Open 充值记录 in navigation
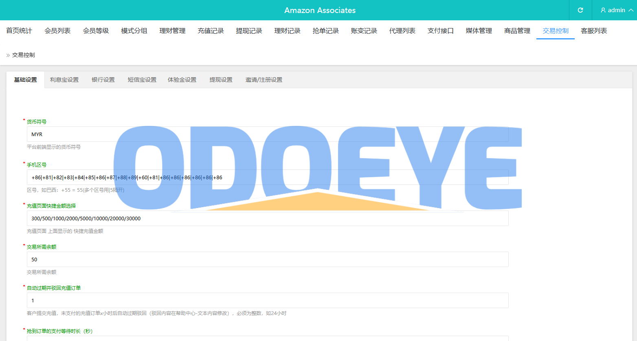The image size is (637, 341). coord(211,31)
